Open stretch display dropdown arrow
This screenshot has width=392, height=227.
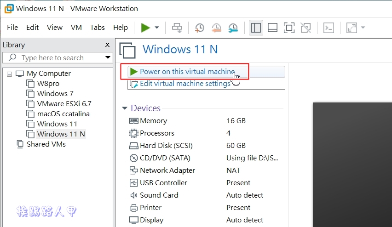(363, 28)
